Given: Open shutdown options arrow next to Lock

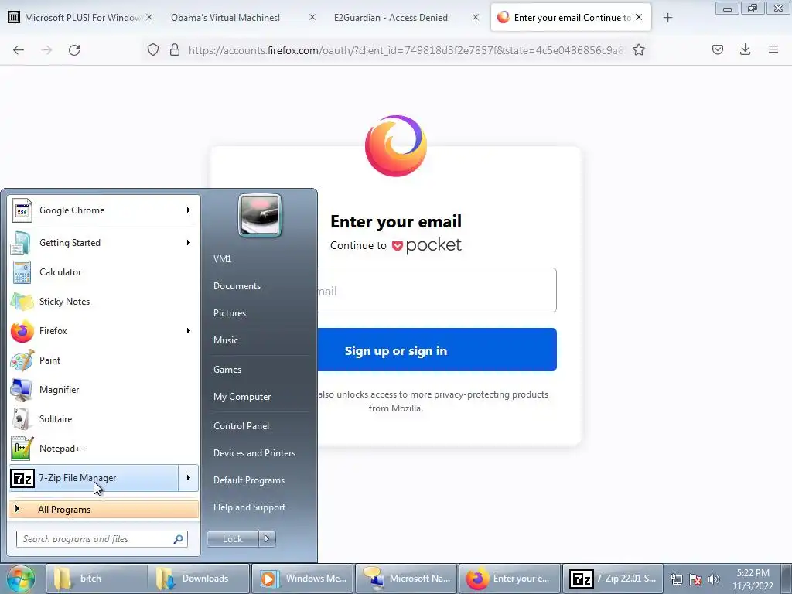Looking at the screenshot, I should point(267,539).
